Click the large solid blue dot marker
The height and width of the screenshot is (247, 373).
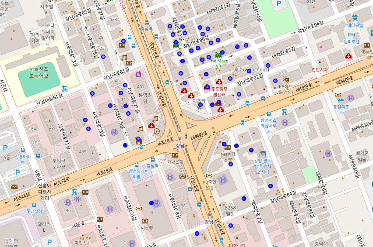[x=151, y=203]
